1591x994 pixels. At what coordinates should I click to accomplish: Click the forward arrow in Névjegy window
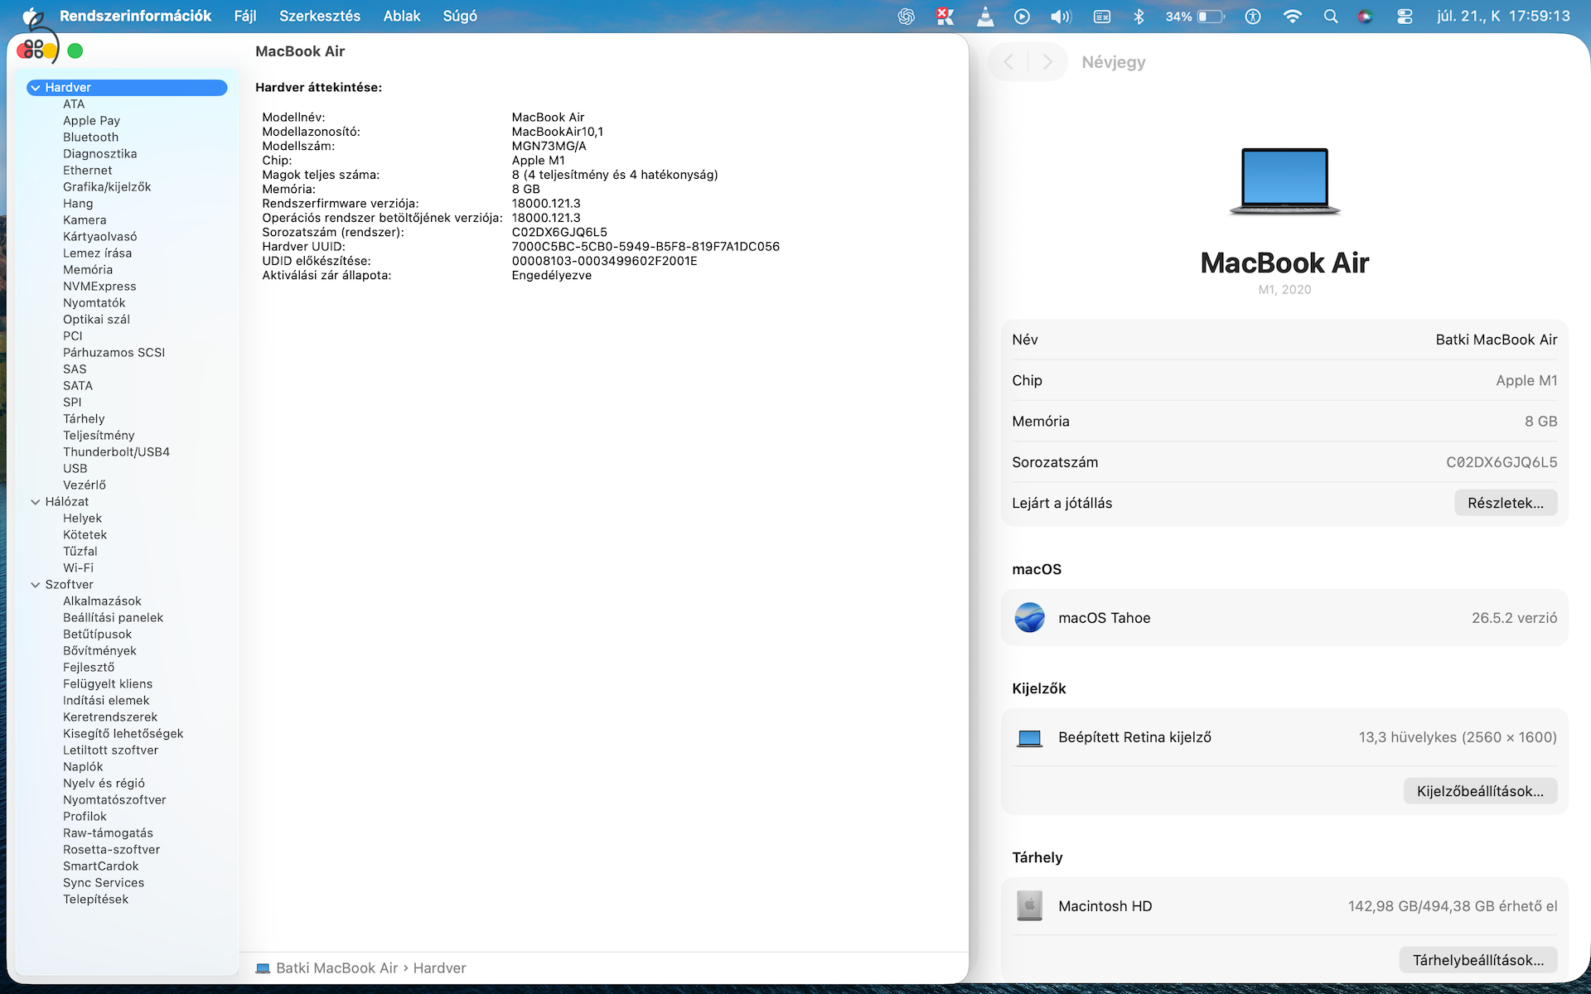1047,62
